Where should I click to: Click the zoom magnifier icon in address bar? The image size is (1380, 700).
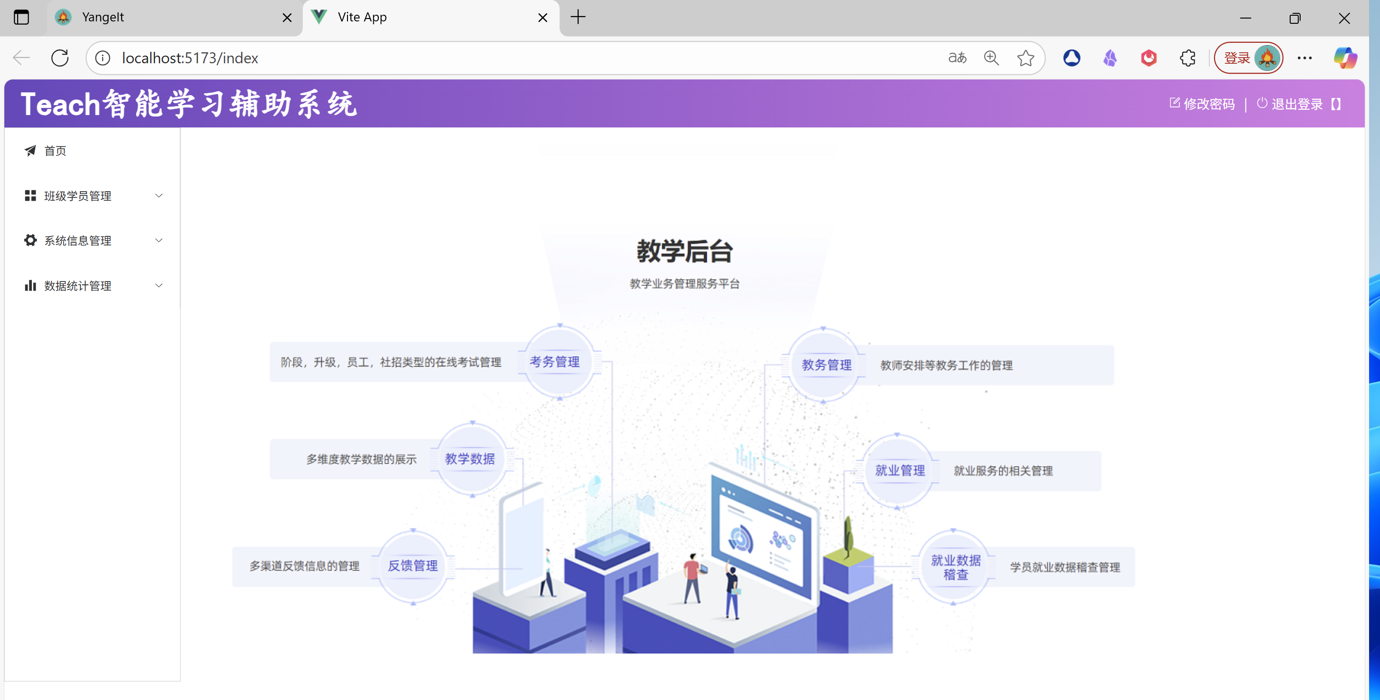(991, 58)
